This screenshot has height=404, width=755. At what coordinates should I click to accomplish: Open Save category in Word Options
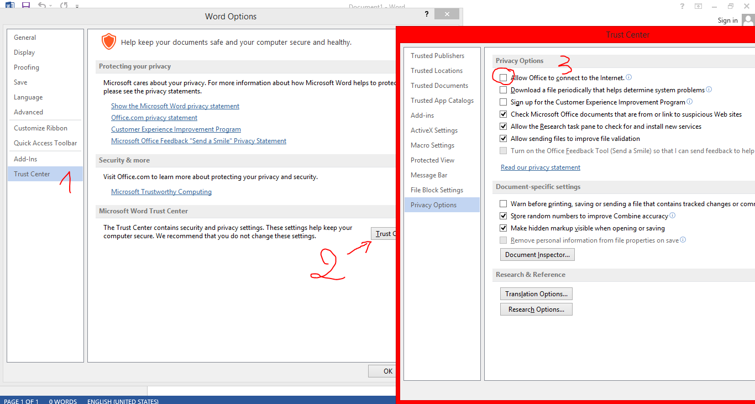click(x=45, y=82)
